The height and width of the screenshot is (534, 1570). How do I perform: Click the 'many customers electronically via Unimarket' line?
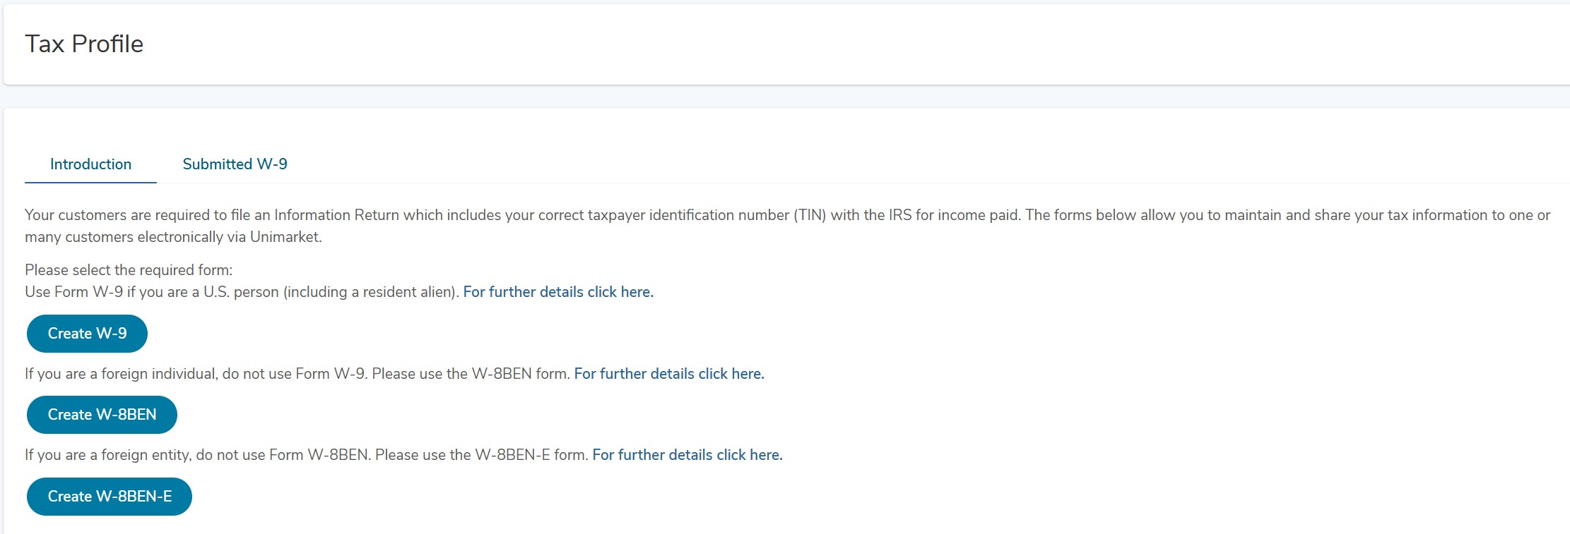pos(173,237)
